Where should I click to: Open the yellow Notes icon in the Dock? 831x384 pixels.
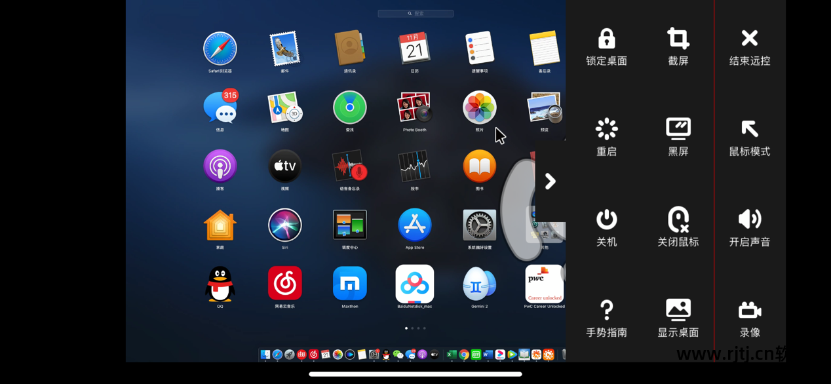[x=362, y=355]
